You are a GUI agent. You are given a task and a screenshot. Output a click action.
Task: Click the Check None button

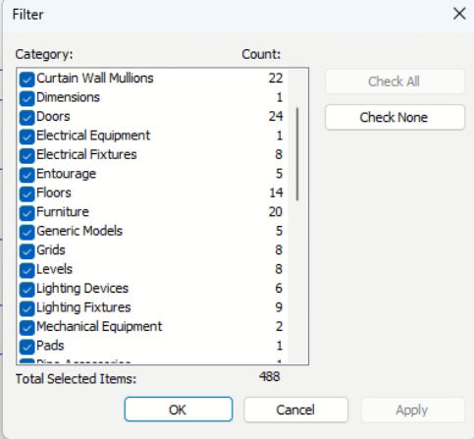[x=395, y=117]
